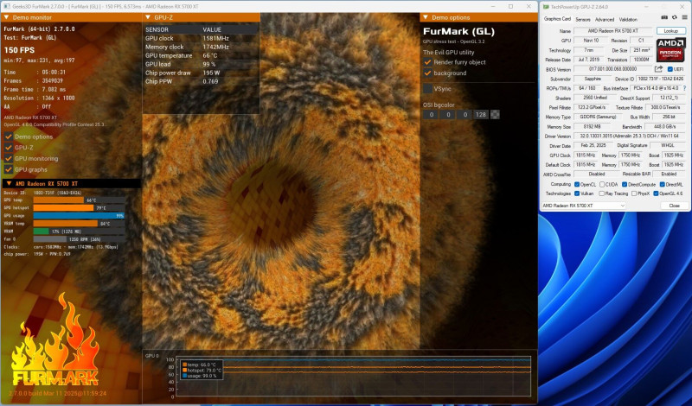Click the BIOS export share icon
Viewport: 692px width, 406px height.
tap(658, 69)
